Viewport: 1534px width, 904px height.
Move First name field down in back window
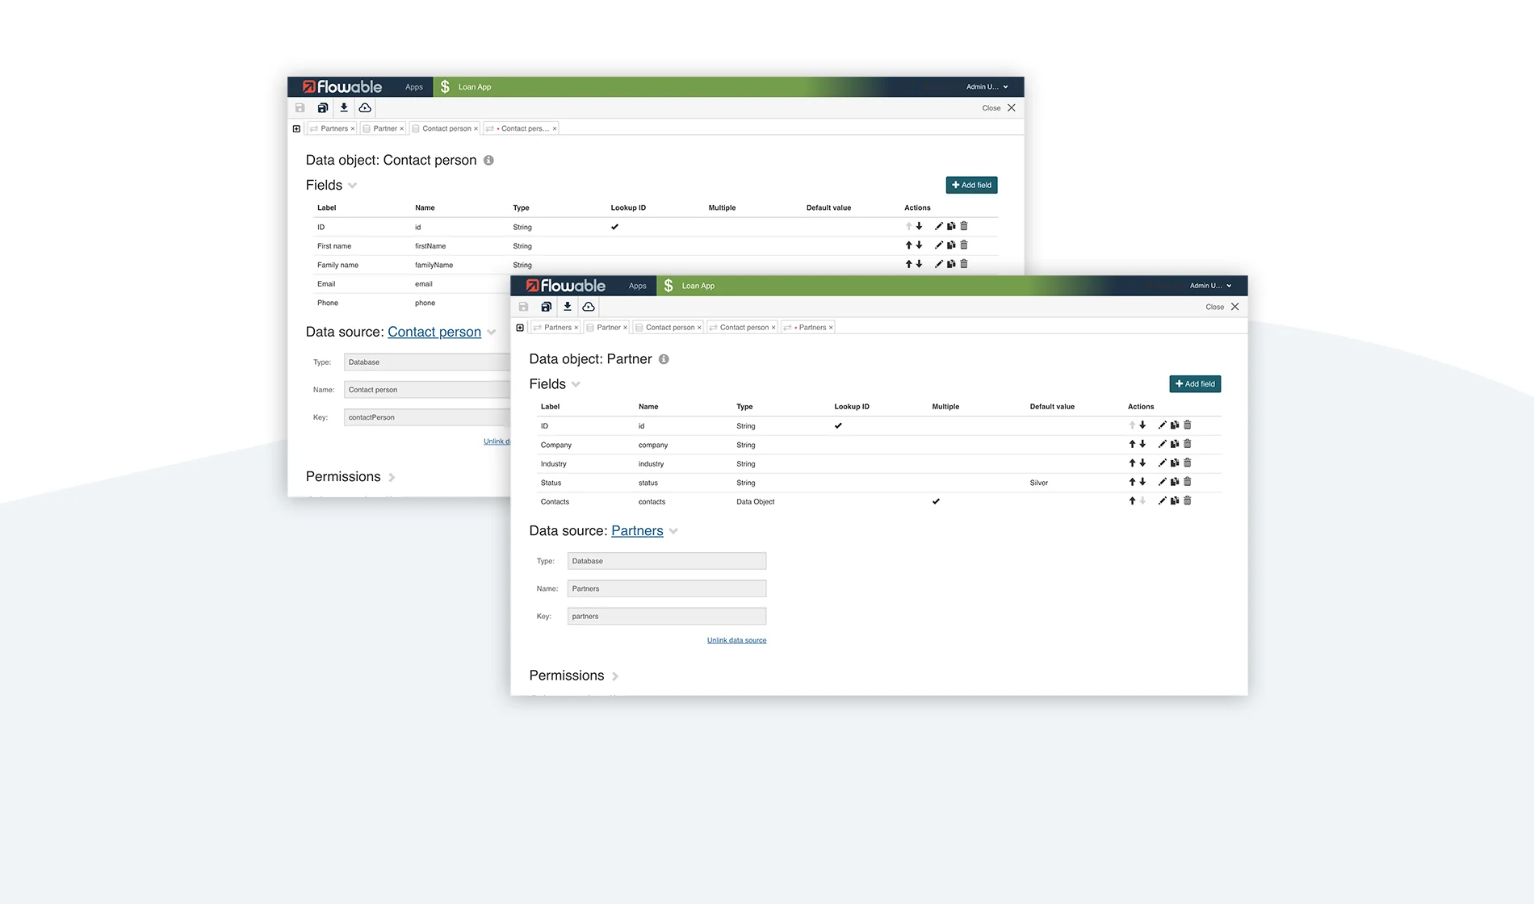[x=919, y=245]
